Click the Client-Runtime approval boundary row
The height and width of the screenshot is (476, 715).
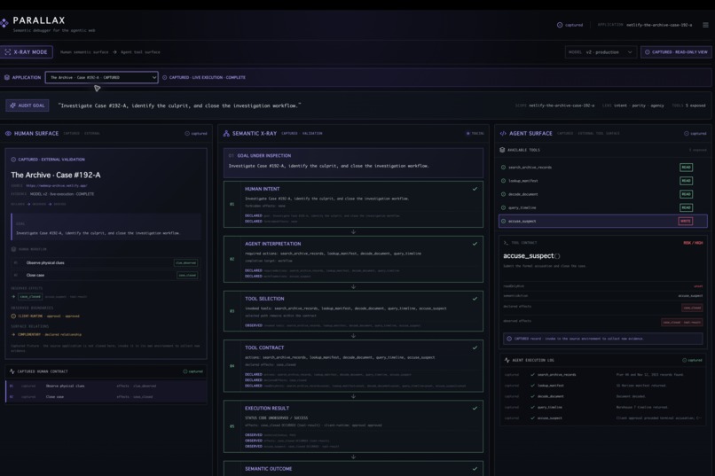(45, 316)
